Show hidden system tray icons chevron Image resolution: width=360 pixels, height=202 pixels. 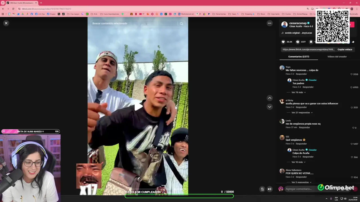click(327, 199)
